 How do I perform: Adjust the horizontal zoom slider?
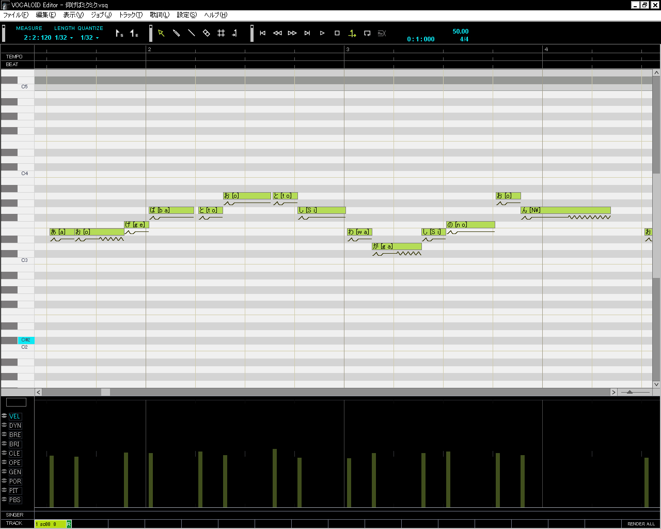630,393
